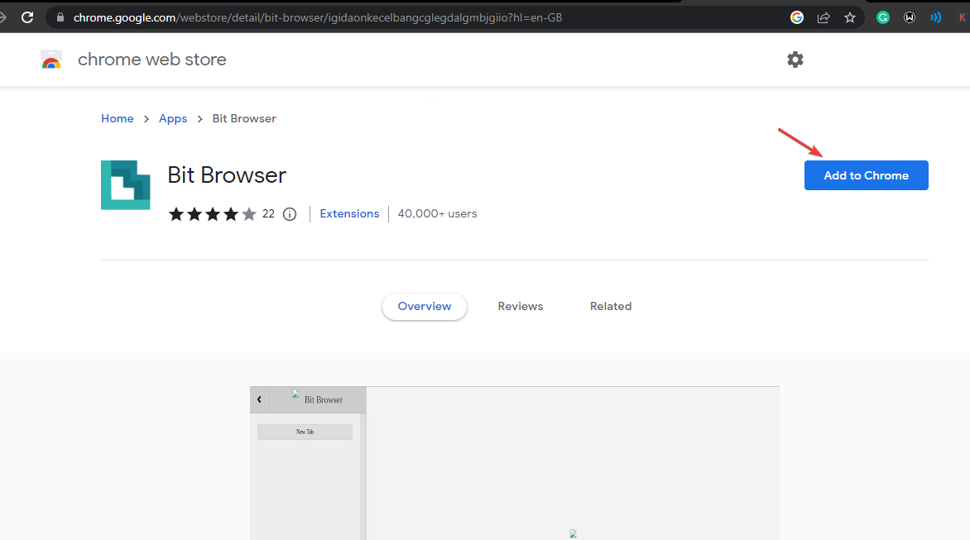Switch to the Reviews tab

coord(521,307)
